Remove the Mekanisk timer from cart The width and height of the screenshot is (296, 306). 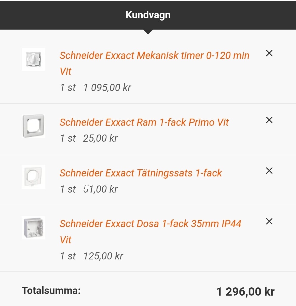pyautogui.click(x=269, y=53)
